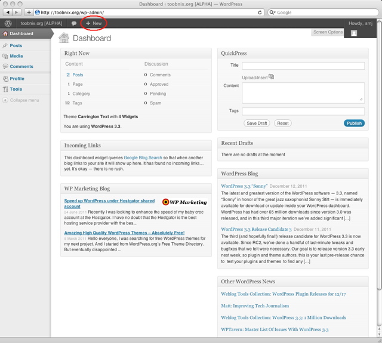
Task: Click the QuickPress Content text area
Action: 303,92
